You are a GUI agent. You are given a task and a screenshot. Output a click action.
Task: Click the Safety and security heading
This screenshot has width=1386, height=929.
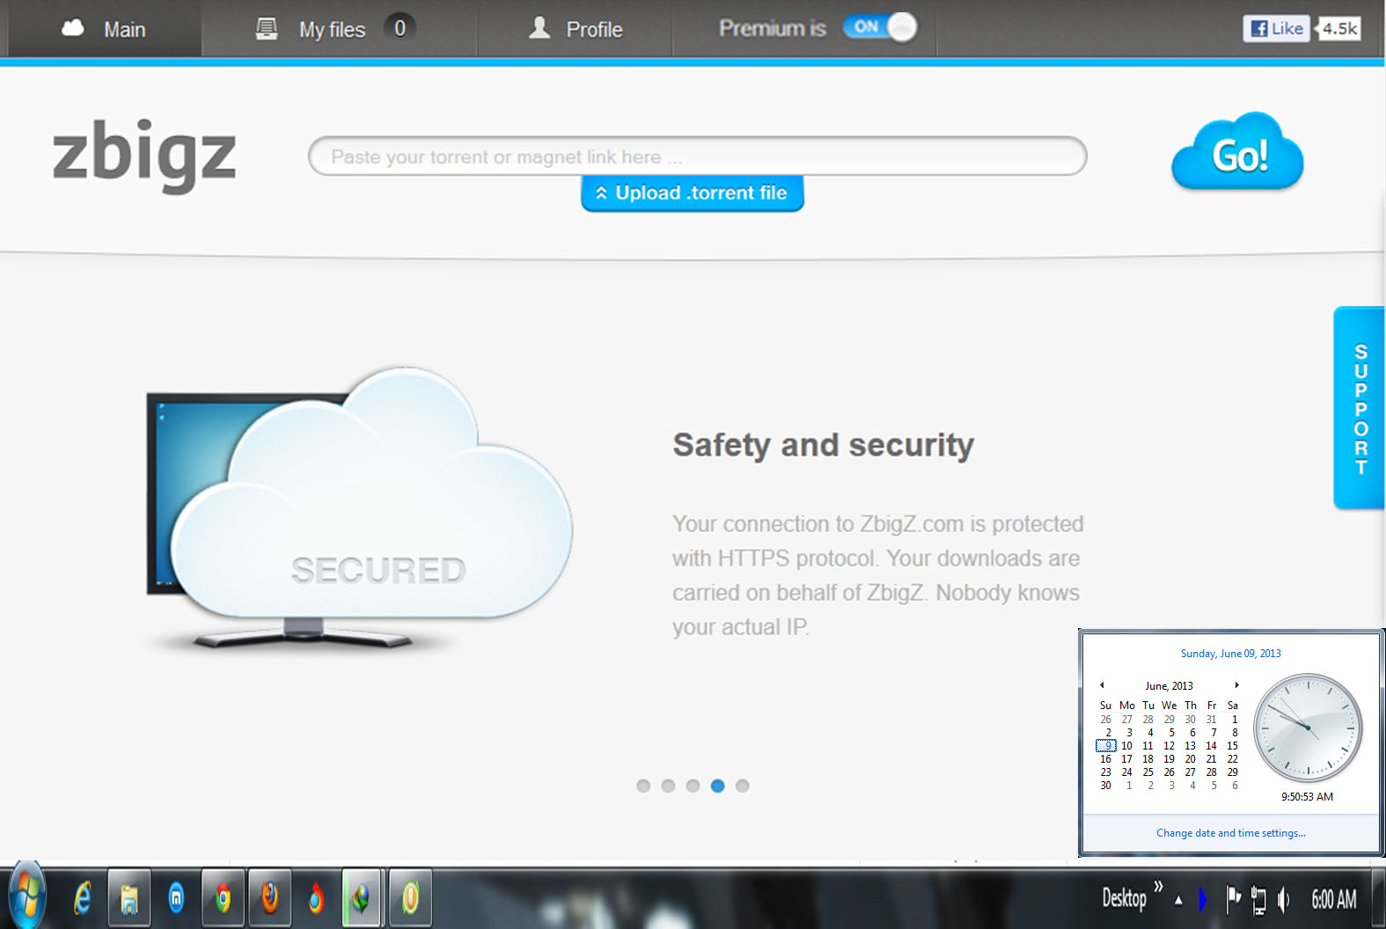coord(823,444)
